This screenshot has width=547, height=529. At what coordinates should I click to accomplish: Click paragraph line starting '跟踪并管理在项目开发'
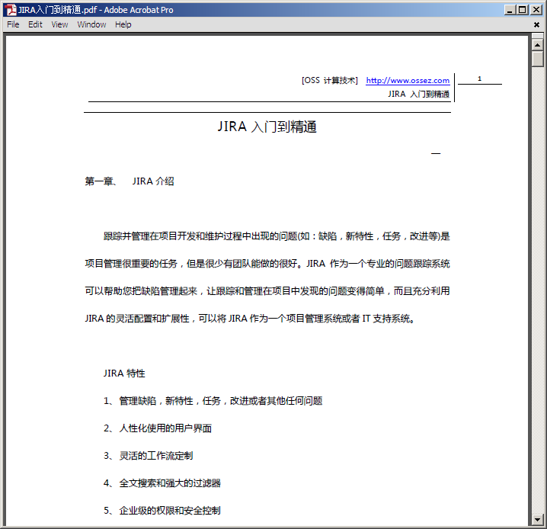click(277, 236)
